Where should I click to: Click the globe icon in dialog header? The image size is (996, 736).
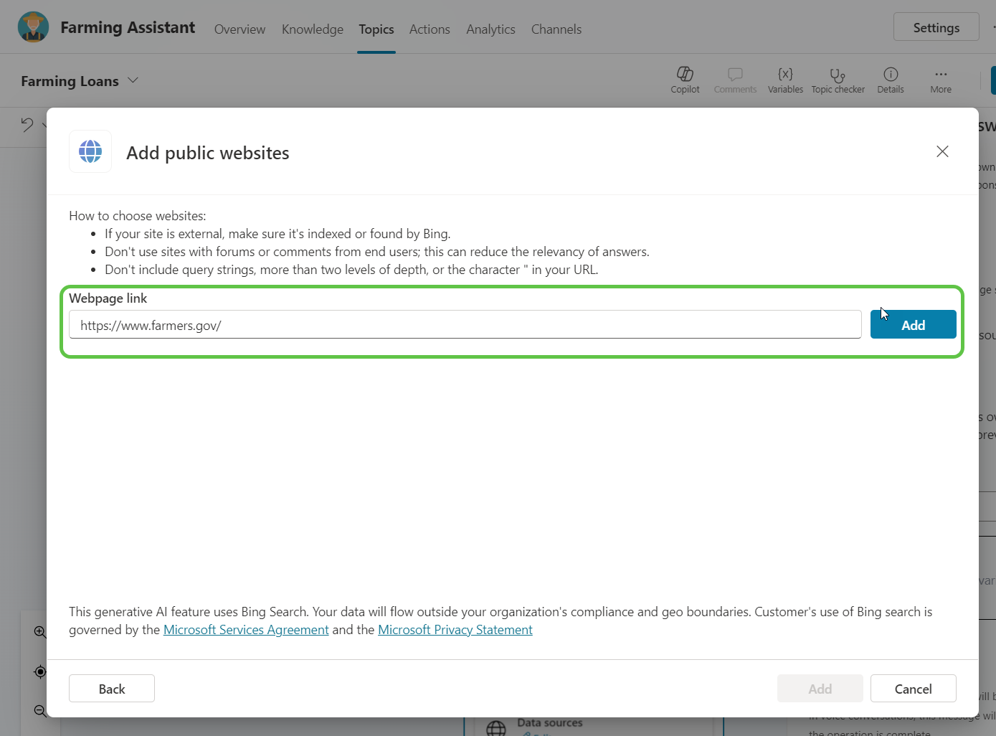tap(90, 151)
